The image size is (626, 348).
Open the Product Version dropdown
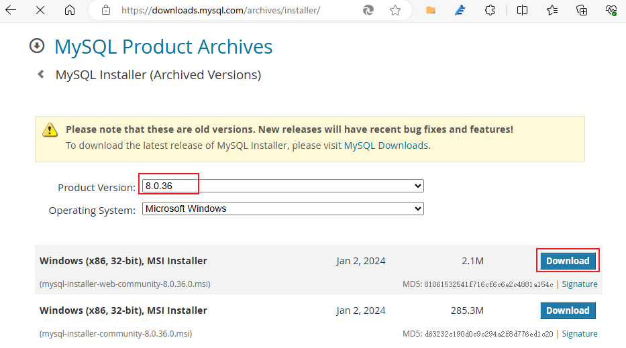pyautogui.click(x=282, y=186)
